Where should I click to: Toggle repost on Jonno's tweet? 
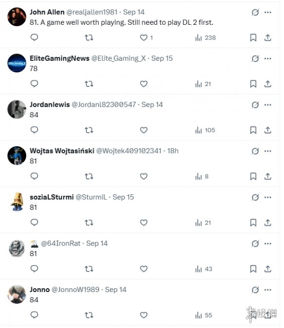(x=89, y=315)
